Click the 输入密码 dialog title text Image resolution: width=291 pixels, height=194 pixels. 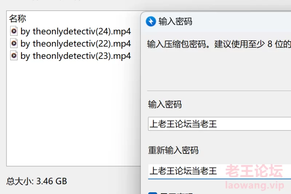coord(175,21)
